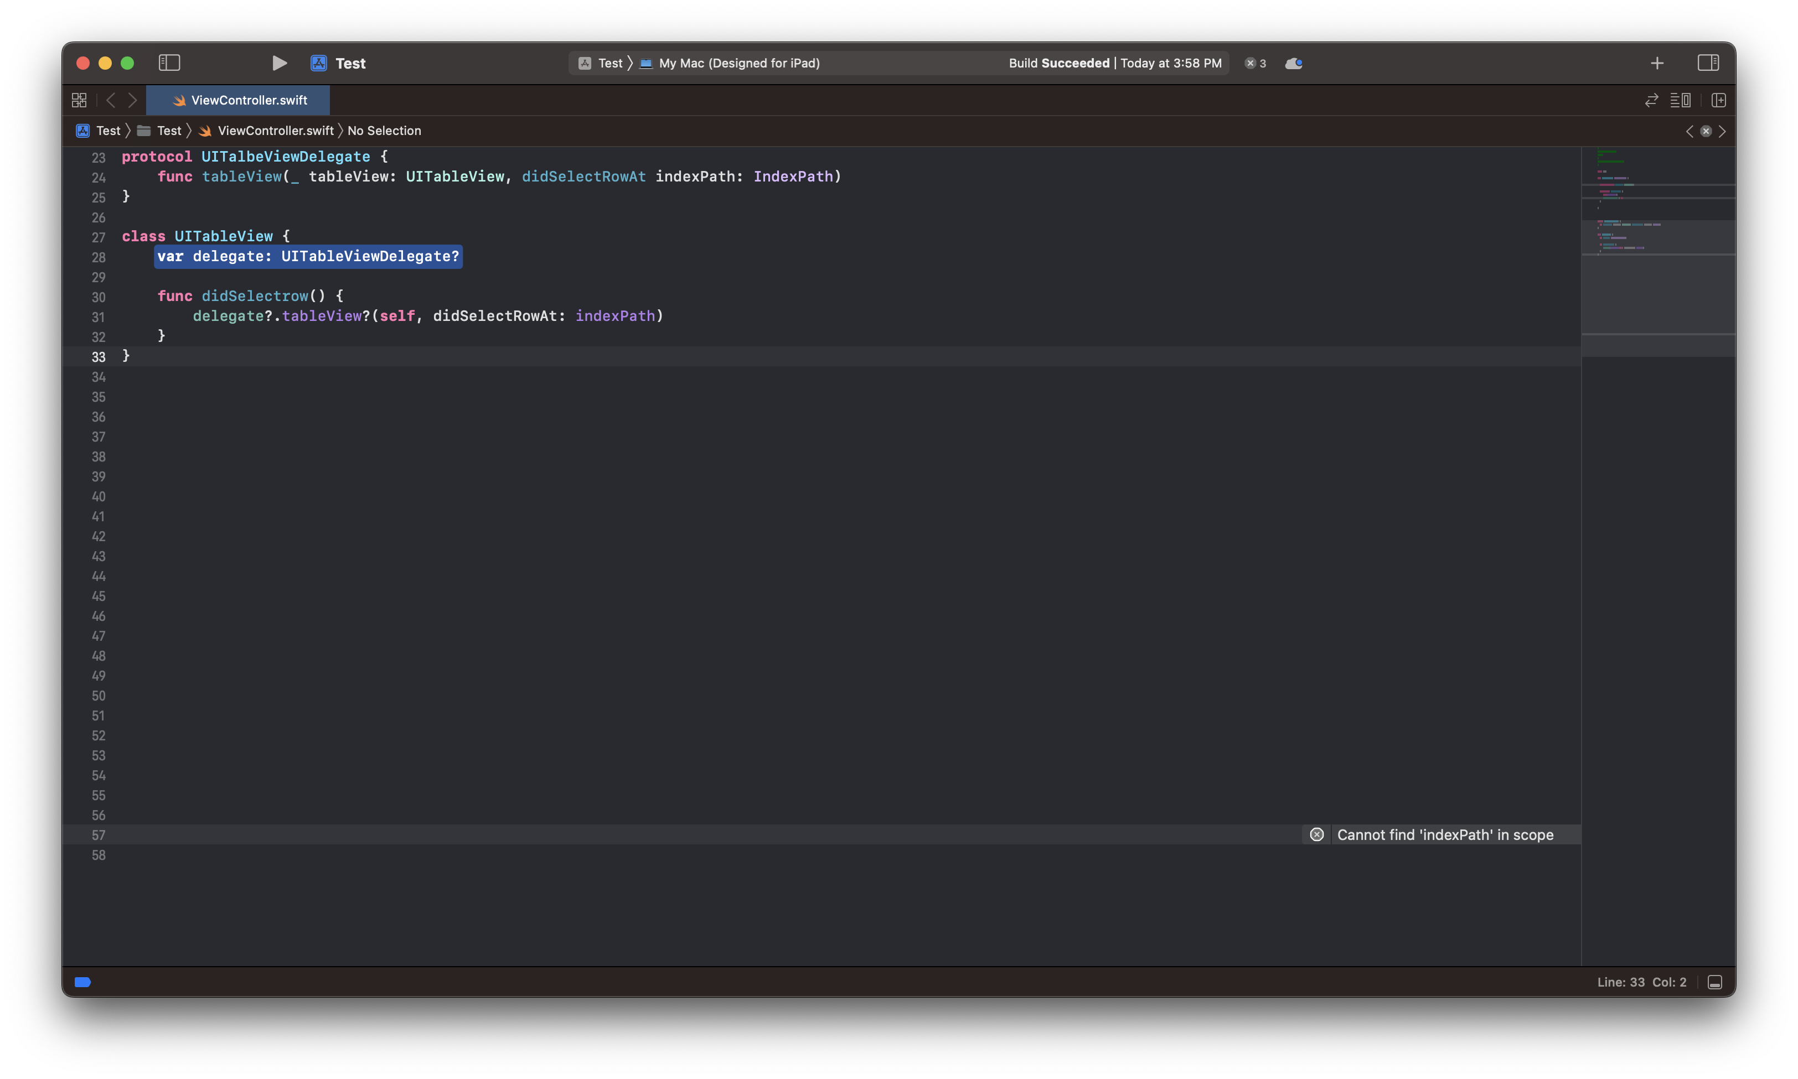Image resolution: width=1798 pixels, height=1079 pixels.
Task: Open the errors count indicator
Action: 1255,63
